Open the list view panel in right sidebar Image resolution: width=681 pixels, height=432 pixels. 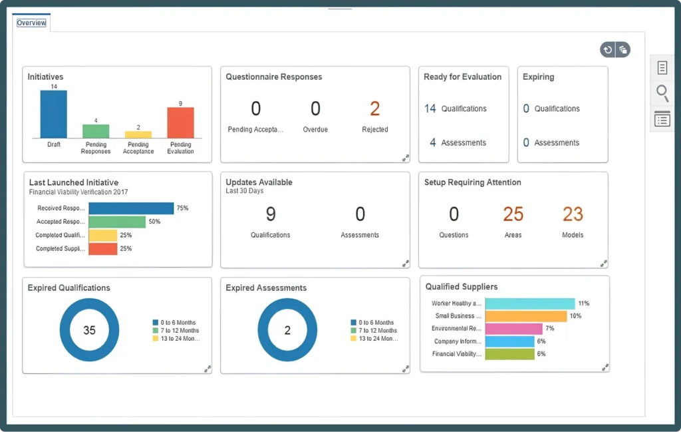pos(662,119)
